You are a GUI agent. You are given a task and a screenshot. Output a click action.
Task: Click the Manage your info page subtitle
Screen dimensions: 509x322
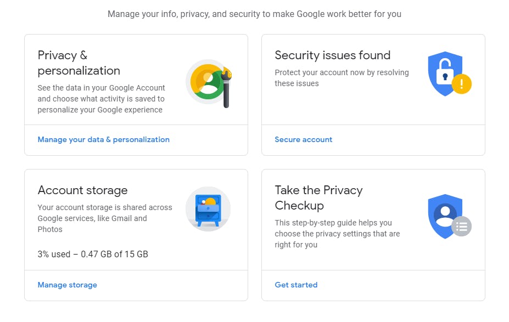[x=254, y=14]
